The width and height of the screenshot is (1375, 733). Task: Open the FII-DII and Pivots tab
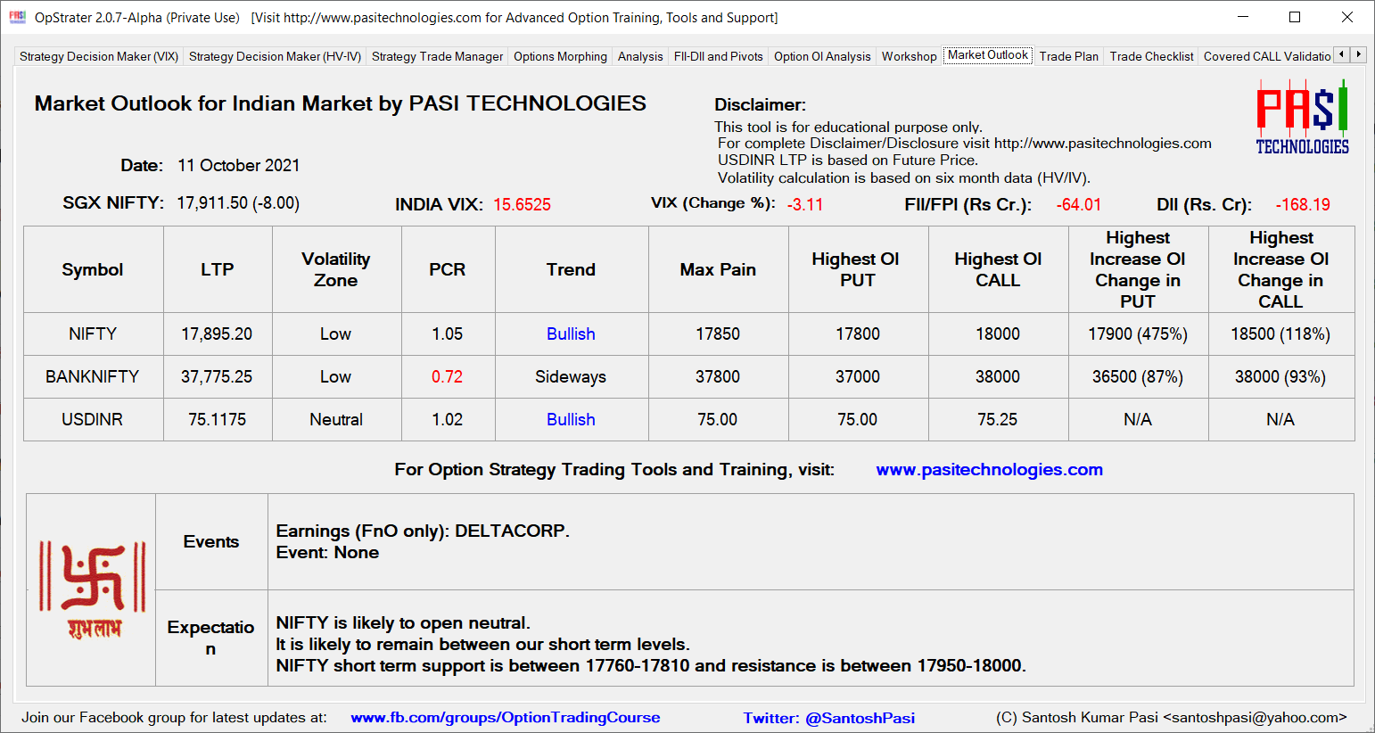719,56
